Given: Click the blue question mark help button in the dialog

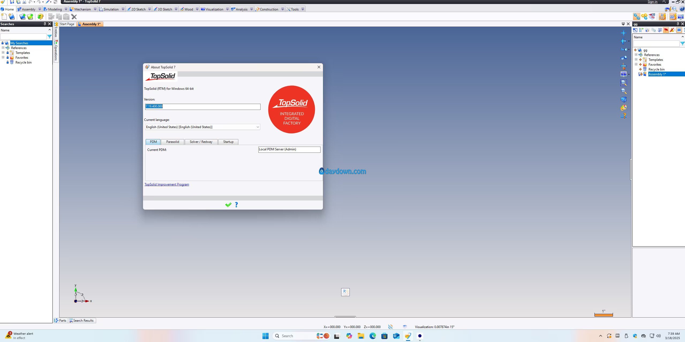Looking at the screenshot, I should coord(236,205).
